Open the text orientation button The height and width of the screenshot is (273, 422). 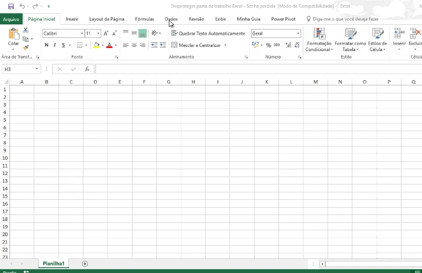point(155,33)
